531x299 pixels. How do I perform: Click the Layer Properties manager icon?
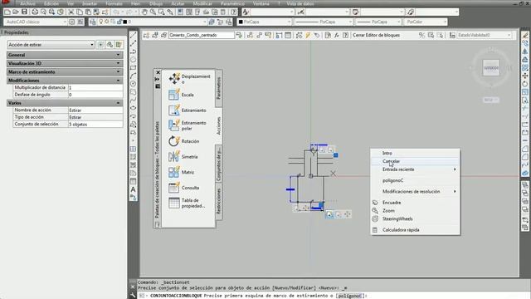point(93,22)
